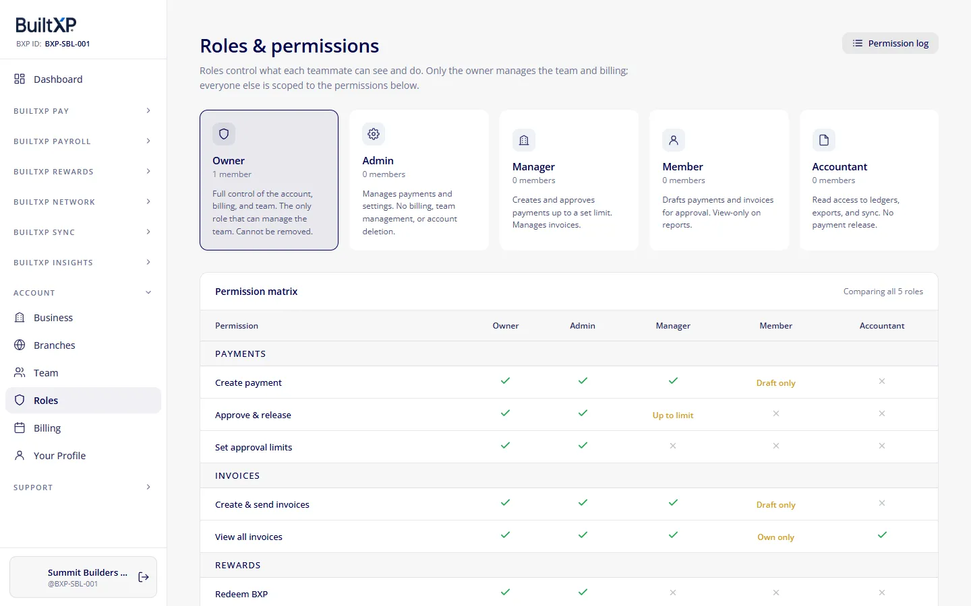Click Owner checkmark for Create payment
971x606 pixels.
coord(506,381)
